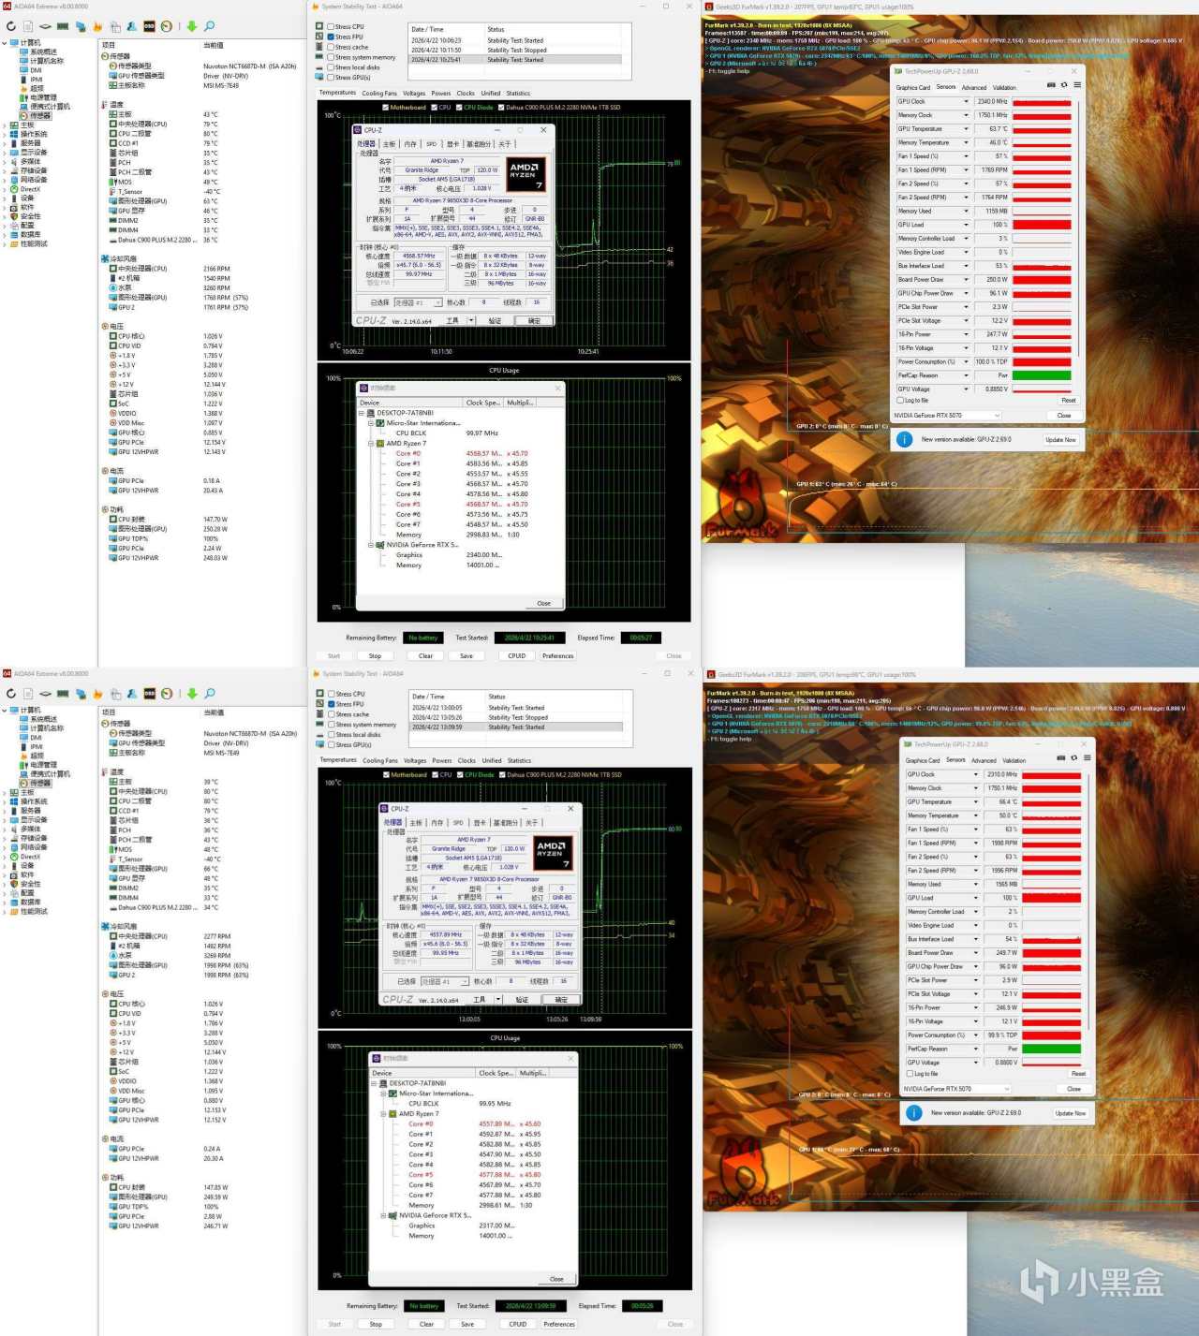Screen dimensions: 1199x1336
Task: Open the OSD panel icon in upper AIDA64 toolbar
Action: [x=149, y=26]
